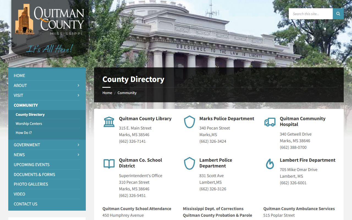Click the 450 Humphrey Avenue address
The height and width of the screenshot is (220, 352).
tap(123, 215)
